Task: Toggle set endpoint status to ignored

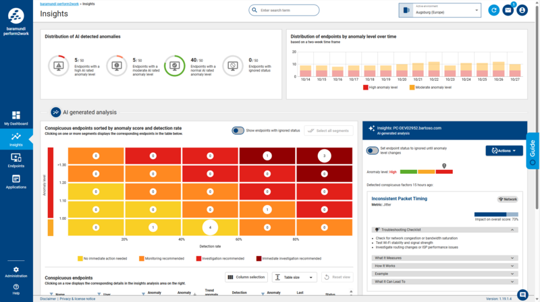Action: [x=373, y=150]
